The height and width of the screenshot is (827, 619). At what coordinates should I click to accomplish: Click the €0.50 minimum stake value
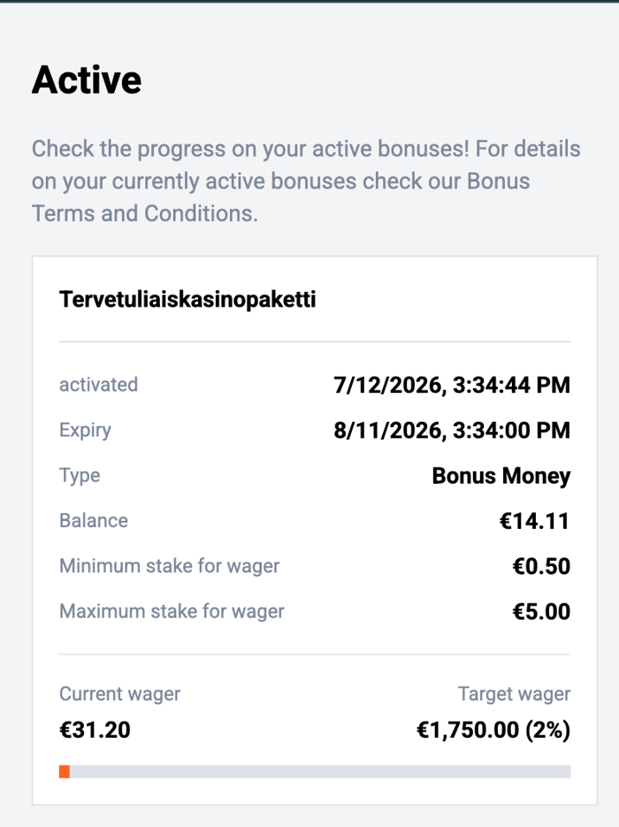pyautogui.click(x=541, y=566)
